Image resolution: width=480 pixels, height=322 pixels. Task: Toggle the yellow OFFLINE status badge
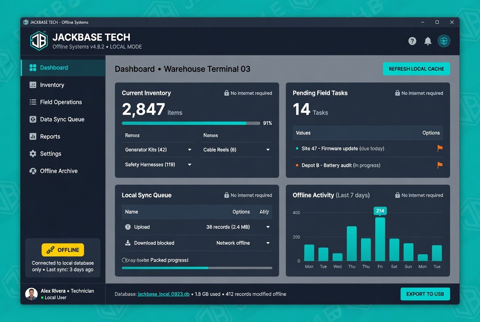(x=63, y=250)
